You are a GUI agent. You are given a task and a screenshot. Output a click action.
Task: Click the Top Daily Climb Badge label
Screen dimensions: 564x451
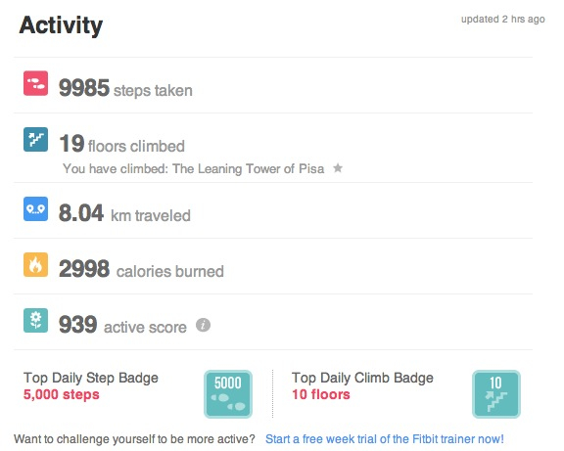click(x=362, y=378)
